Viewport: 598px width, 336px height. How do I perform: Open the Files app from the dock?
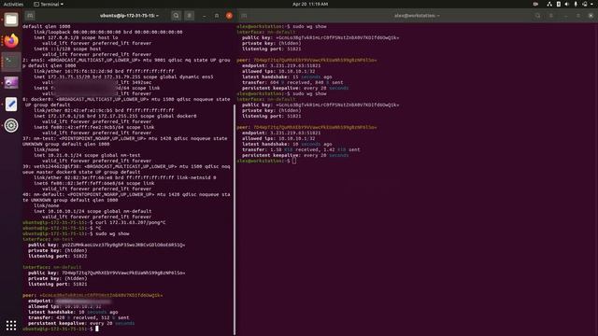11,20
